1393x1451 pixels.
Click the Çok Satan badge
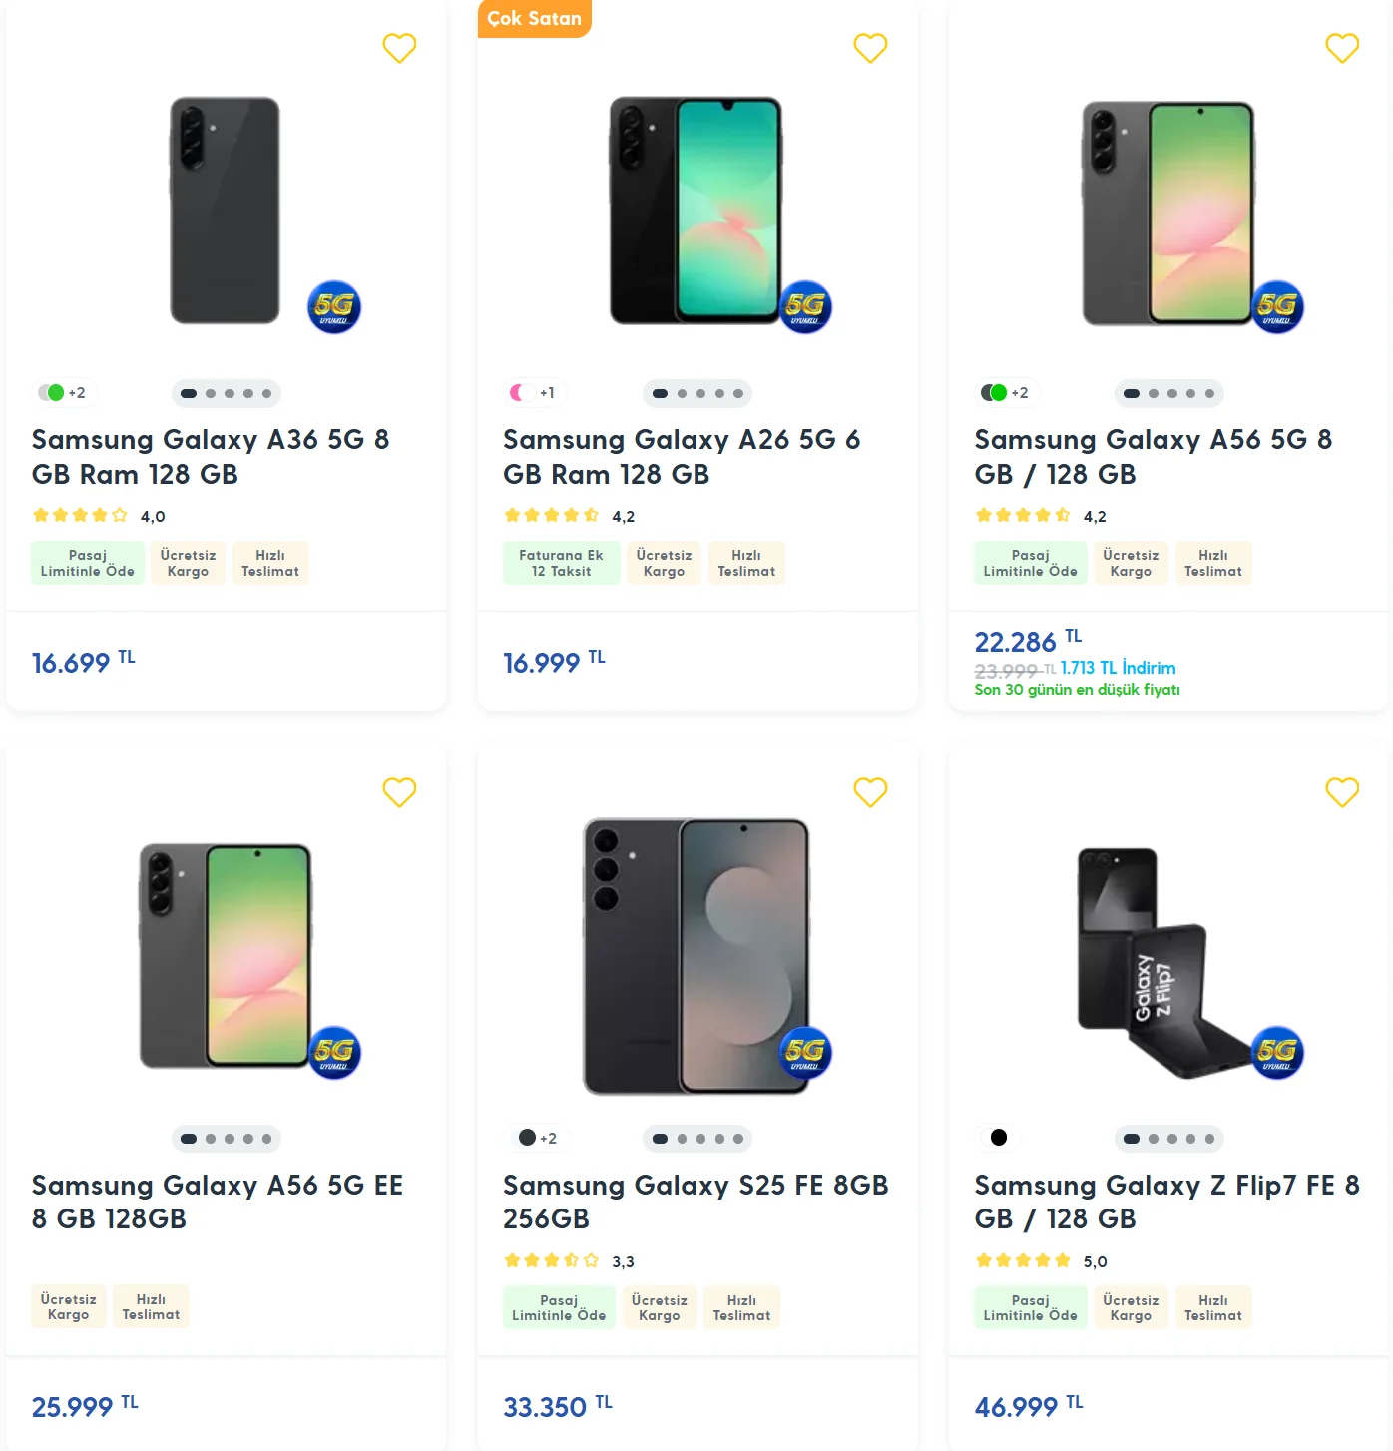click(534, 19)
